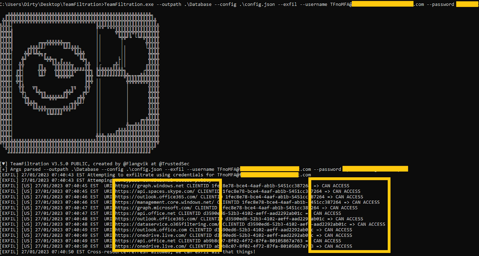
Task: Click CAN ACCESS on the graph.windows.net row
Action: [336, 186]
